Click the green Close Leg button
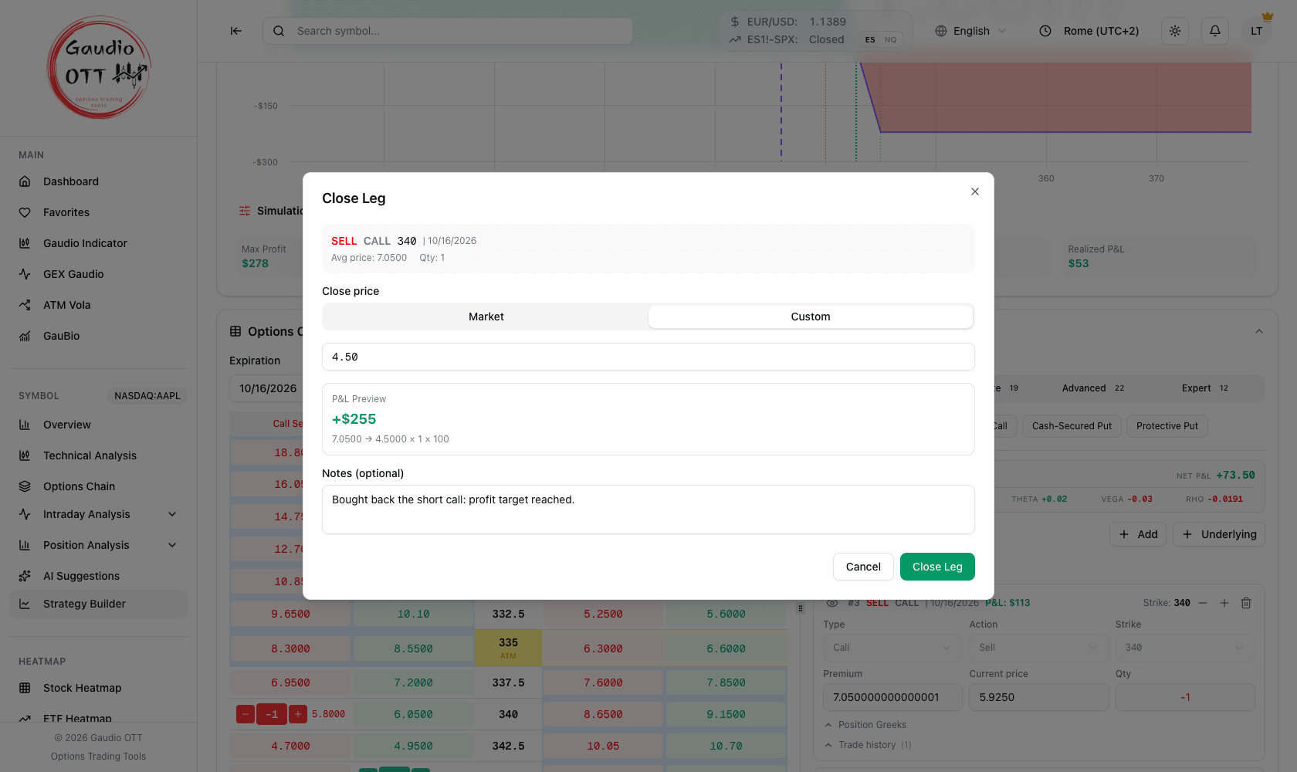The width and height of the screenshot is (1297, 772). 937,567
